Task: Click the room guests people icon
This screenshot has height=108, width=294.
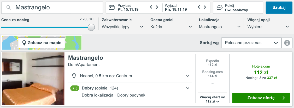Action: (x=220, y=8)
